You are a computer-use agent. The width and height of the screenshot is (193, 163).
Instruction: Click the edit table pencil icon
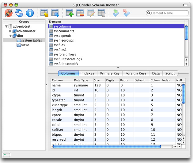tap(91, 13)
